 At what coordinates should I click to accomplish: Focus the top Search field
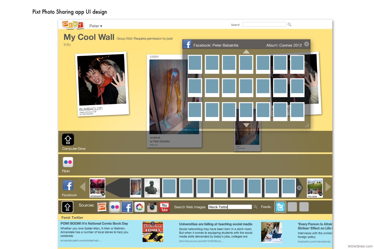[264, 25]
